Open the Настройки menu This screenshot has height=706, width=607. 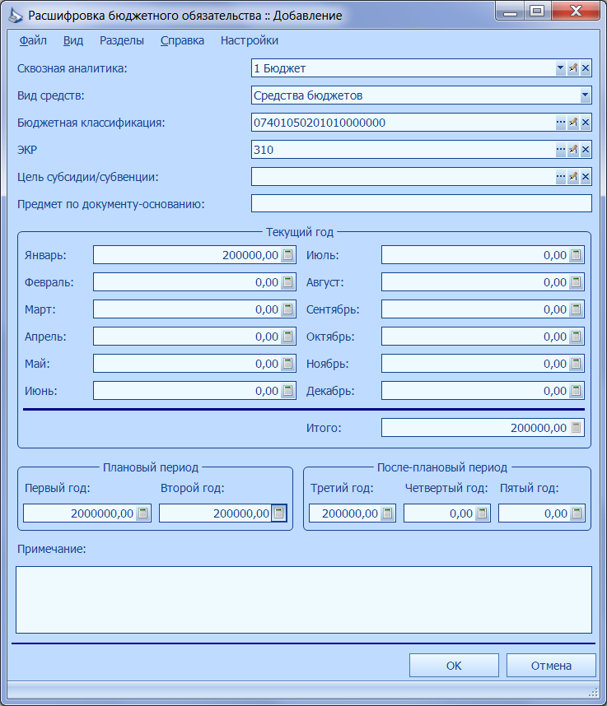pyautogui.click(x=250, y=40)
